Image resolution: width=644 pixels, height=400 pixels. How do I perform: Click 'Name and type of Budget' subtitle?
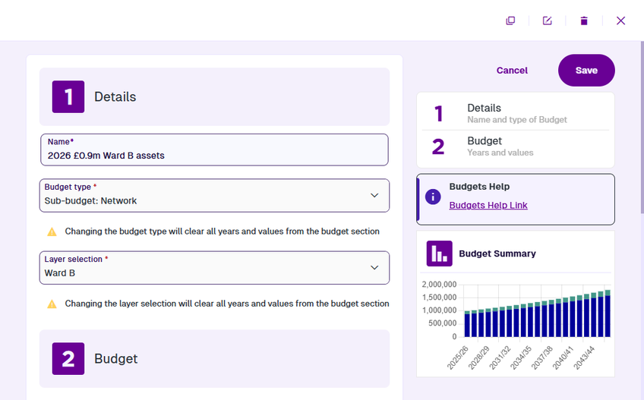pos(517,119)
